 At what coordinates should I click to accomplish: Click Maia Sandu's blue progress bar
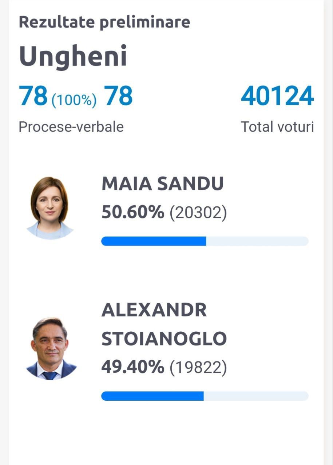154,241
